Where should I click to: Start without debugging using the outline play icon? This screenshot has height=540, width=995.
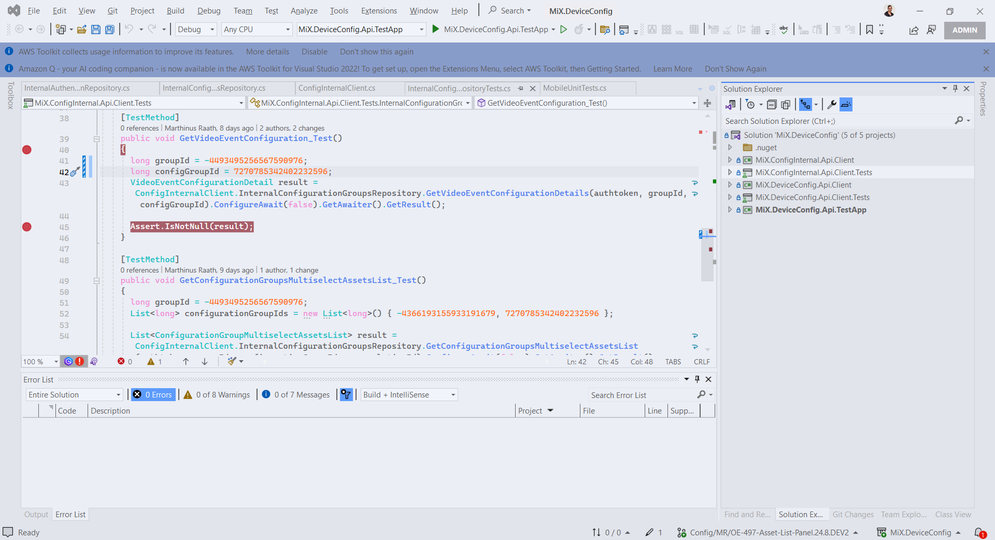pyautogui.click(x=563, y=30)
